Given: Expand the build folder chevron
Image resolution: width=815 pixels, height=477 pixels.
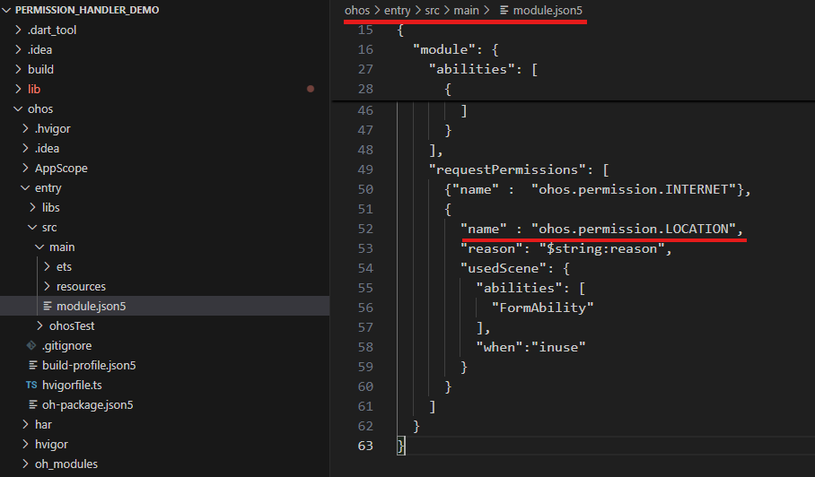Looking at the screenshot, I should 18,70.
